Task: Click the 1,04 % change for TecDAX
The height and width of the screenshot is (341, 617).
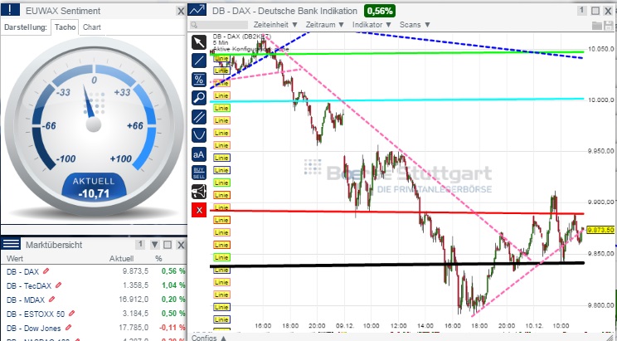Action: (173, 285)
